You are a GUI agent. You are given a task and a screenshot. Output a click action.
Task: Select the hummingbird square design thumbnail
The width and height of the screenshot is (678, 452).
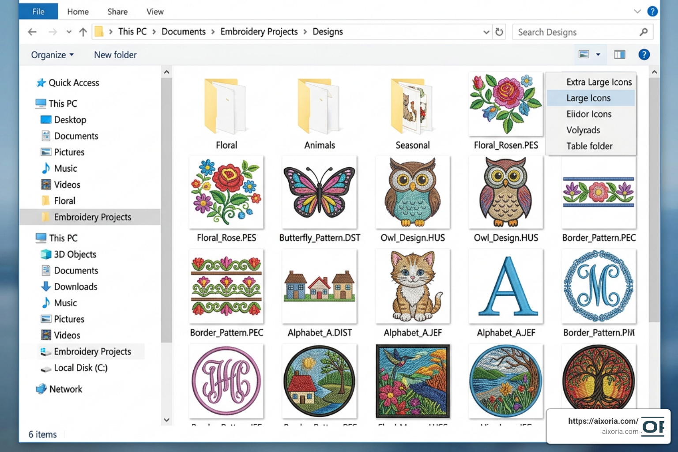[x=413, y=381]
